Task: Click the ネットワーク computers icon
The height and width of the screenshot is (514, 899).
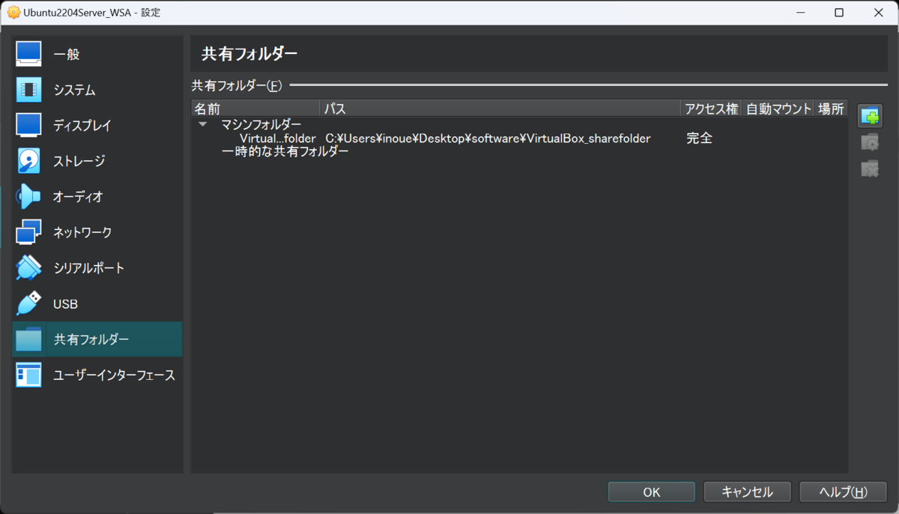Action: (28, 232)
